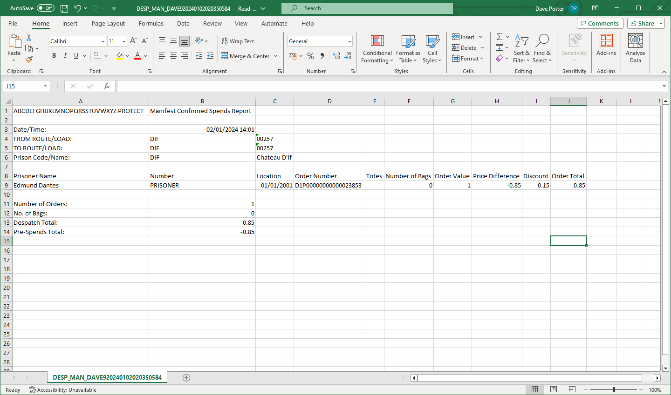Save the workbook using disk icon
Viewport: 671px width, 395px height.
click(x=64, y=8)
